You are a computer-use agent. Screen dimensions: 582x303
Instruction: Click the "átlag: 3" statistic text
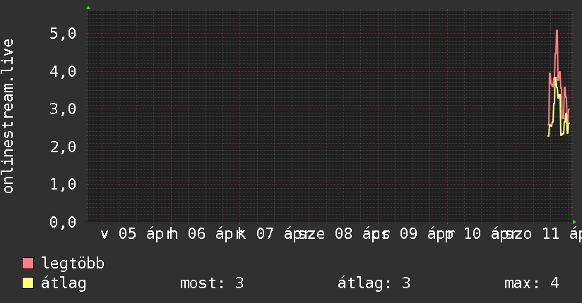point(375,283)
